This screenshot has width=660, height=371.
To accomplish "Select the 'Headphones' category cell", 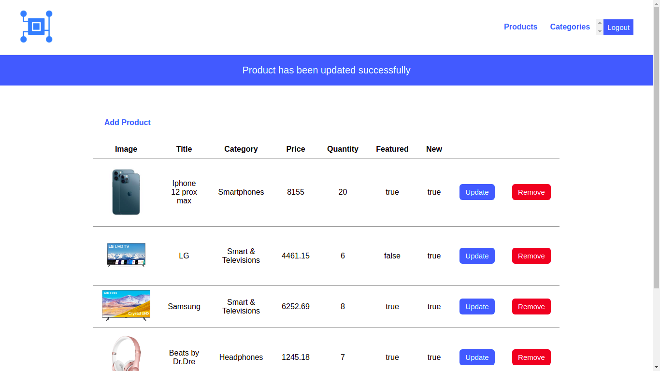I will click(241, 357).
